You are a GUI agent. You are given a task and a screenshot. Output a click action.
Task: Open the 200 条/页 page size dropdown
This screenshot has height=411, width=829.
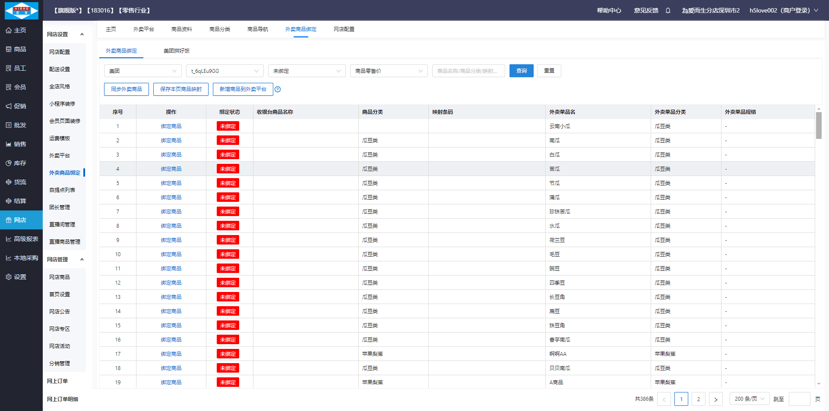point(750,399)
